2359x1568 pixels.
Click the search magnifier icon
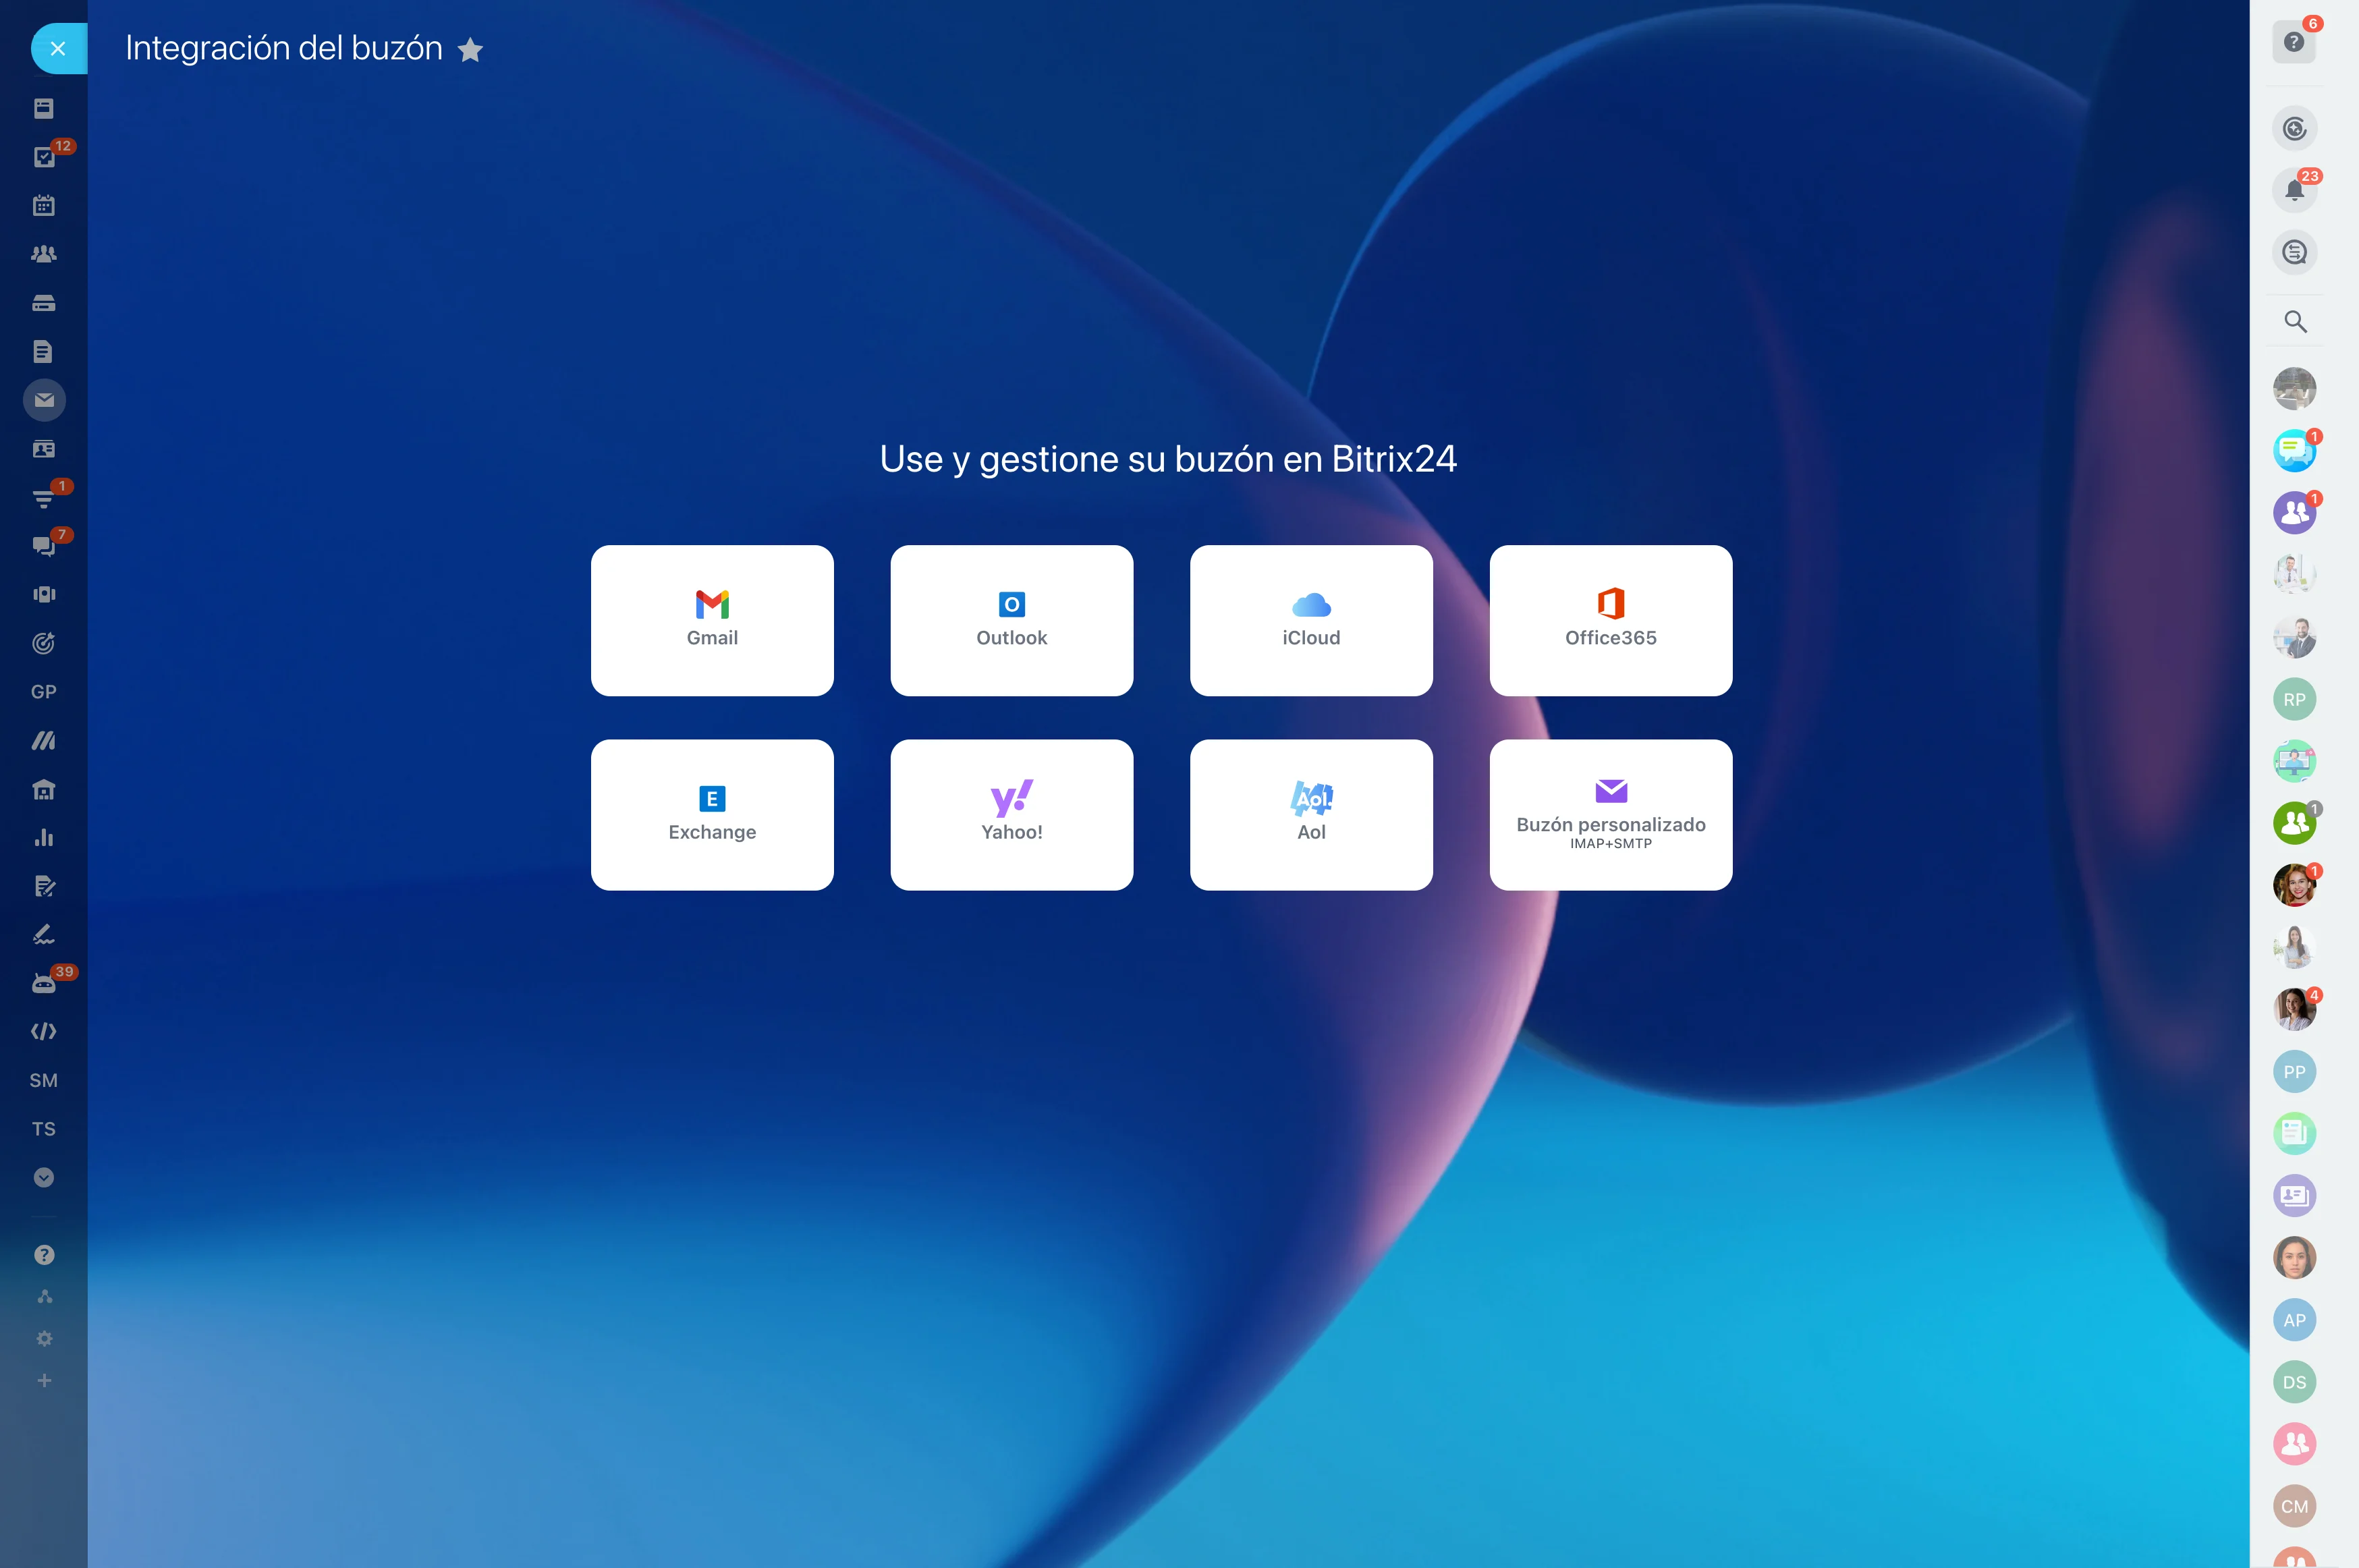2294,322
